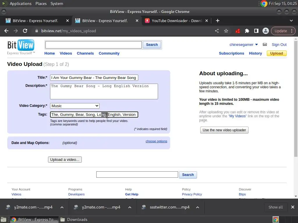Open the inbox envelope icon

[x=265, y=44]
